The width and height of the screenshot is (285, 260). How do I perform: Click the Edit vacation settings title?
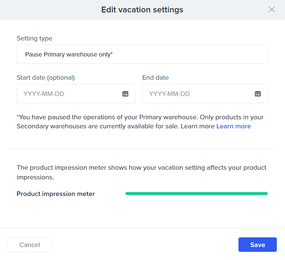pyautogui.click(x=142, y=10)
